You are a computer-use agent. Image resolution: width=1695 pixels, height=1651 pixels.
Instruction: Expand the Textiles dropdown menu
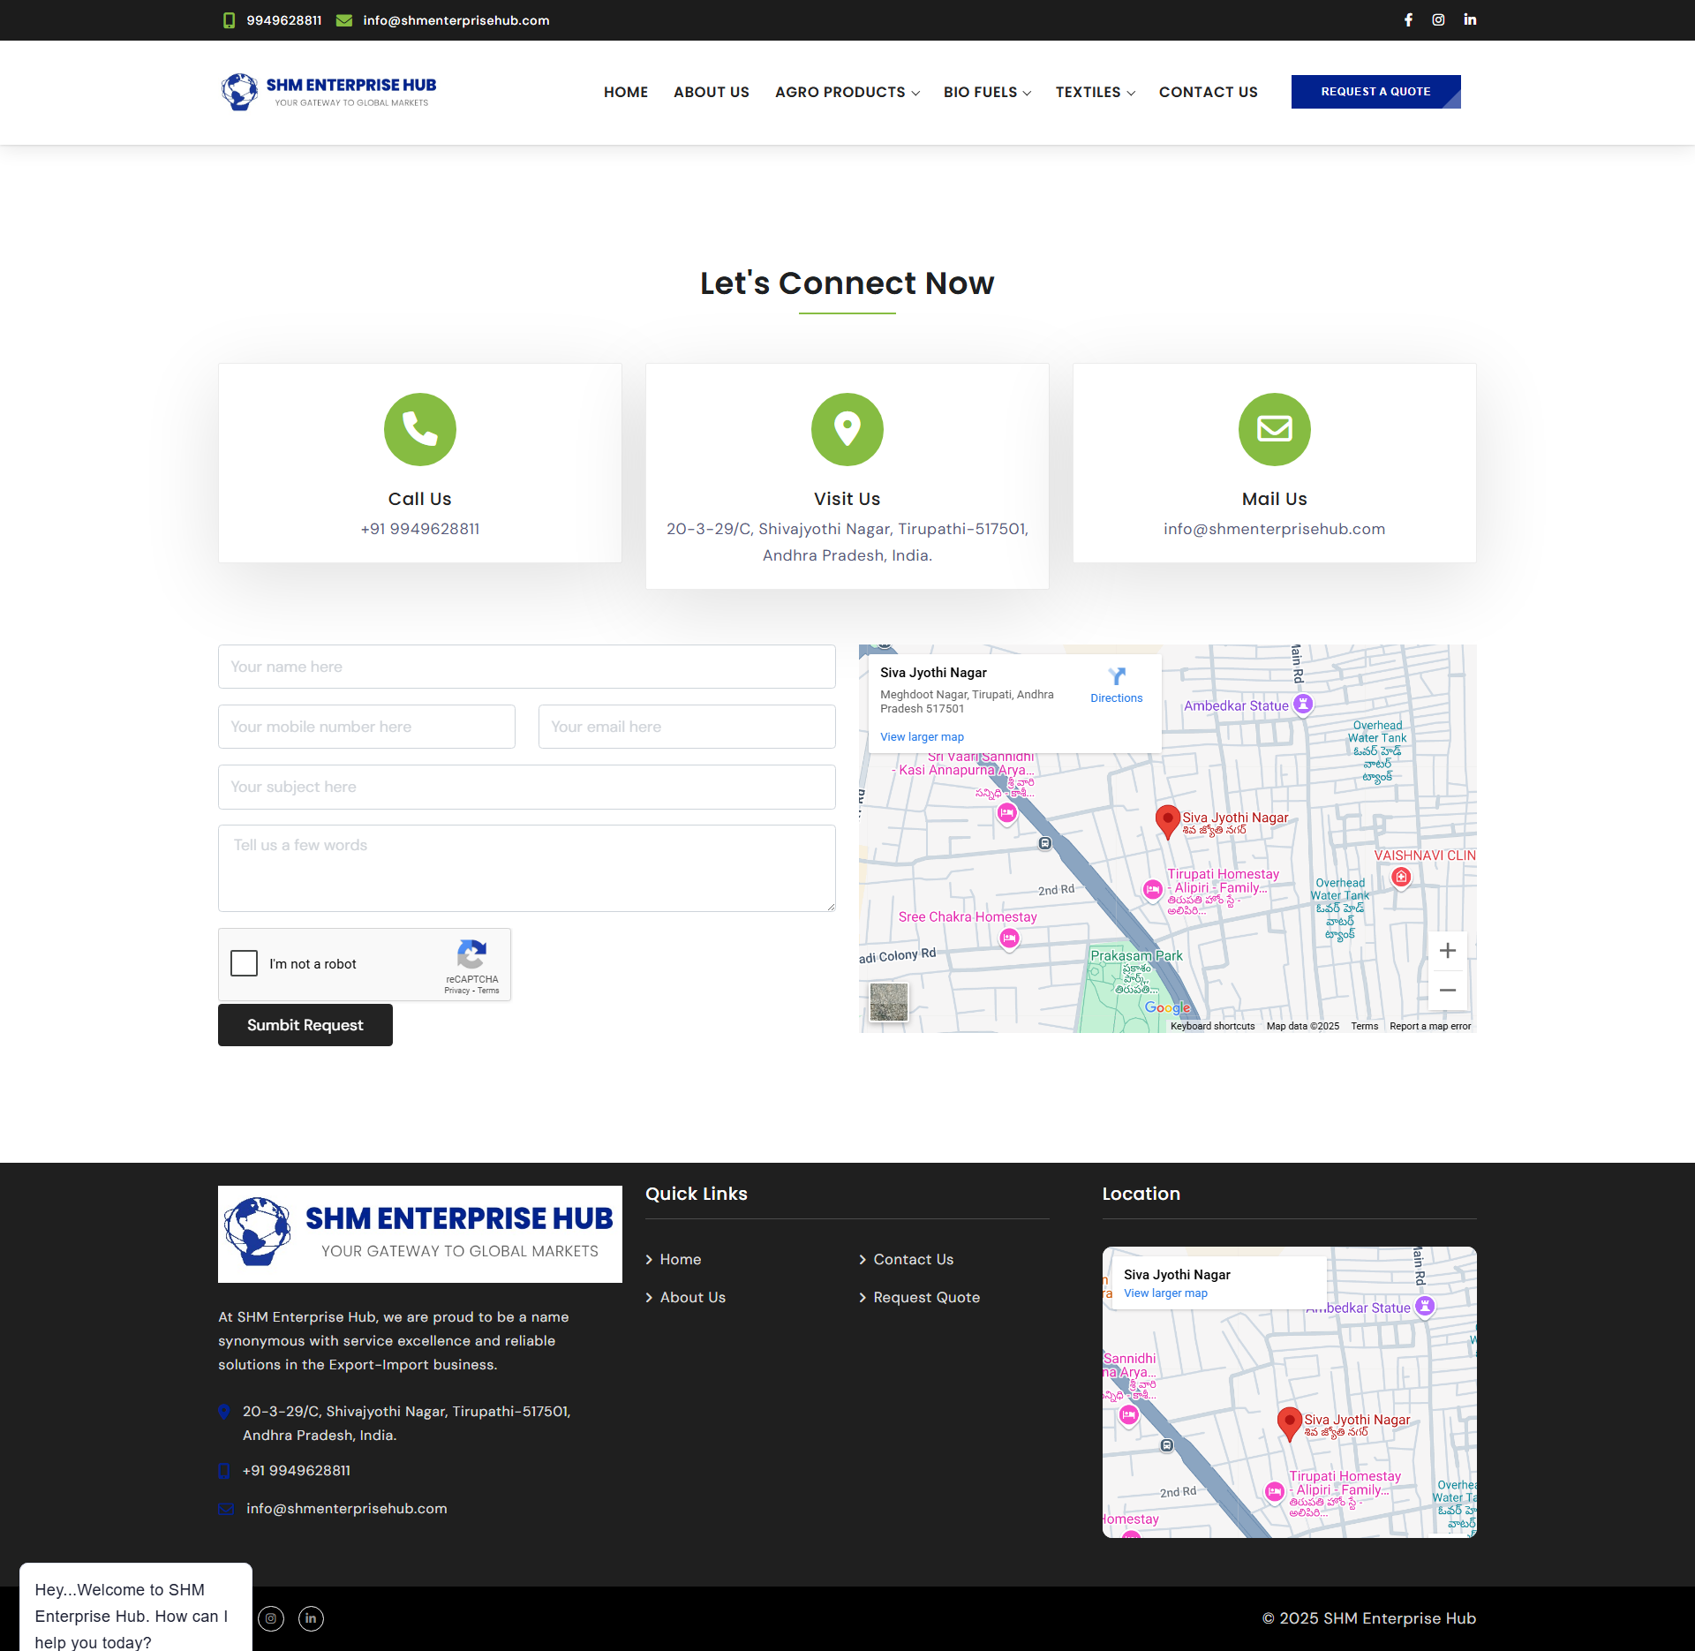(x=1095, y=92)
